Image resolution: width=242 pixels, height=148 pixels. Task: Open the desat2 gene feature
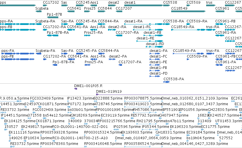coord(112,5)
